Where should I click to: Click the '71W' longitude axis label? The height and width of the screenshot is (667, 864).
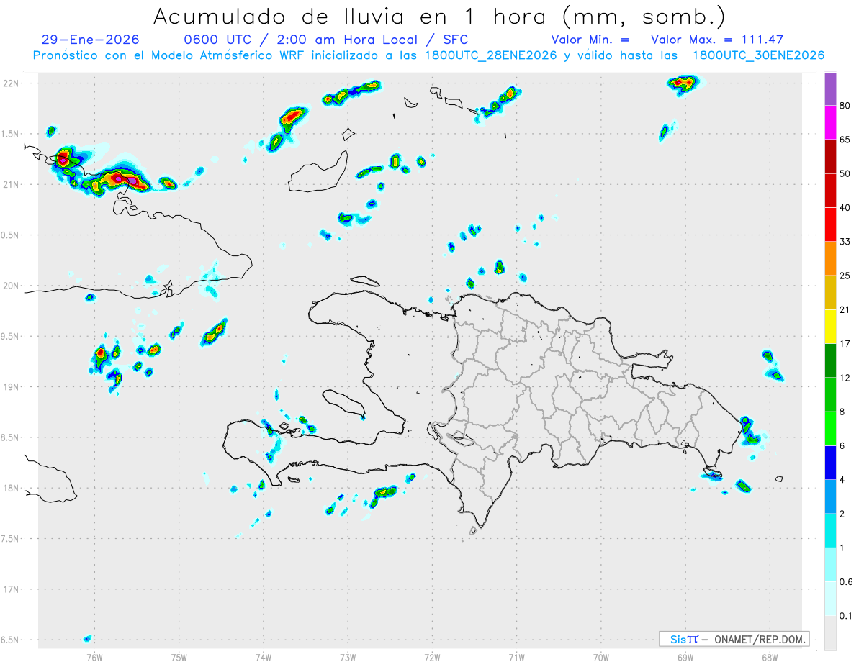coord(516,656)
